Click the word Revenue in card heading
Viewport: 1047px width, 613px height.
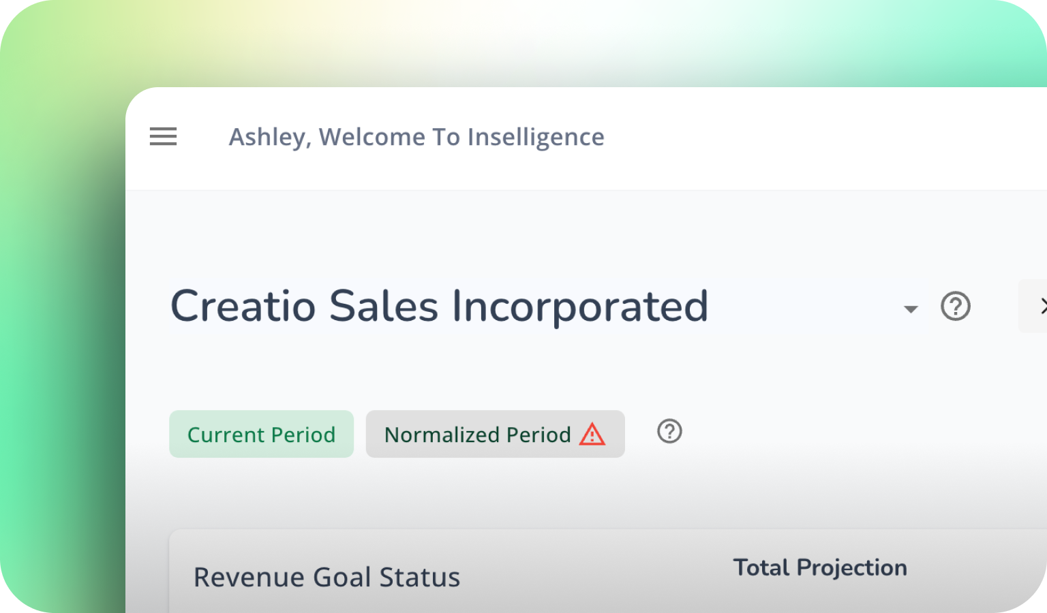(x=249, y=578)
